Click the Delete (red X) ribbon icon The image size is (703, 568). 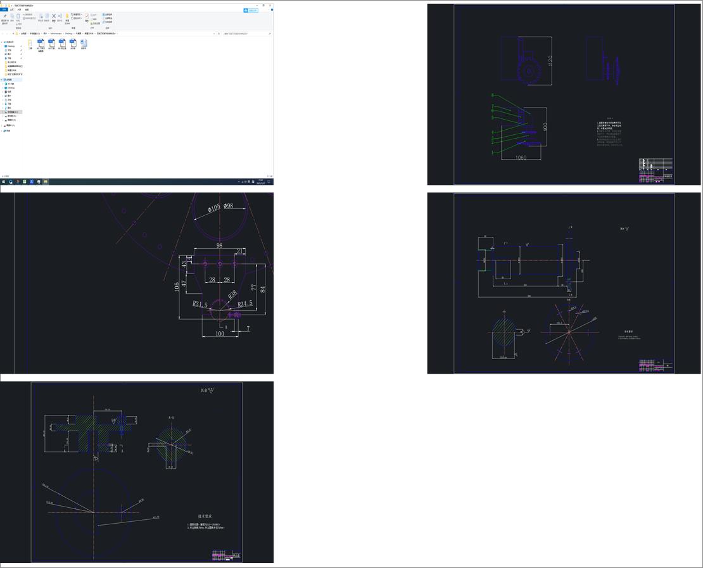(x=53, y=16)
